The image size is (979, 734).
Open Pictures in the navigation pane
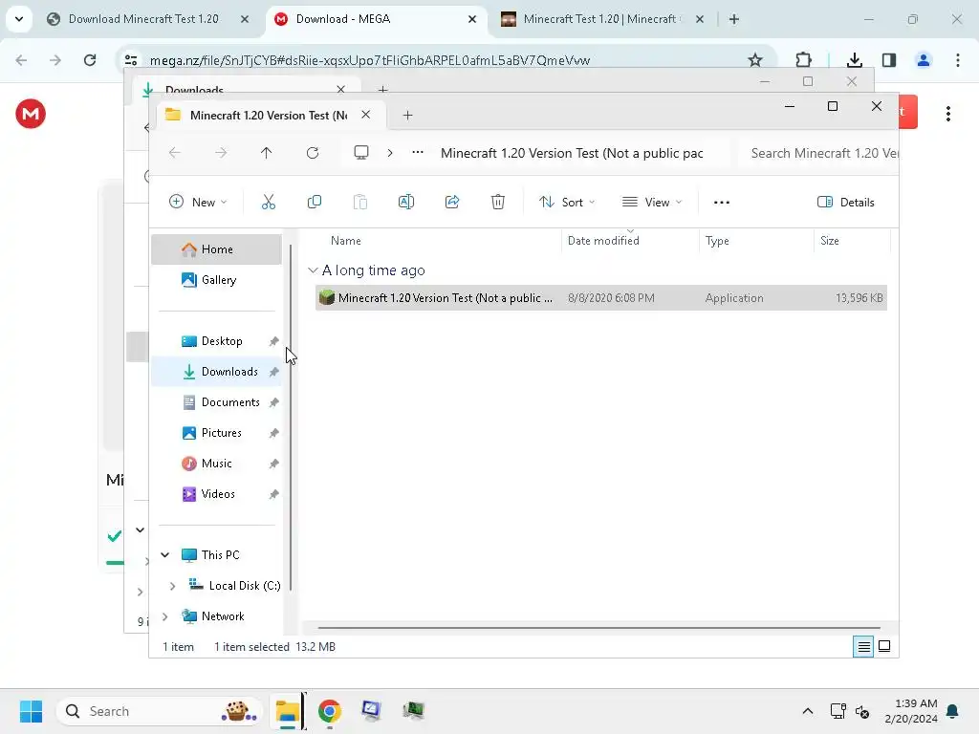(217, 433)
